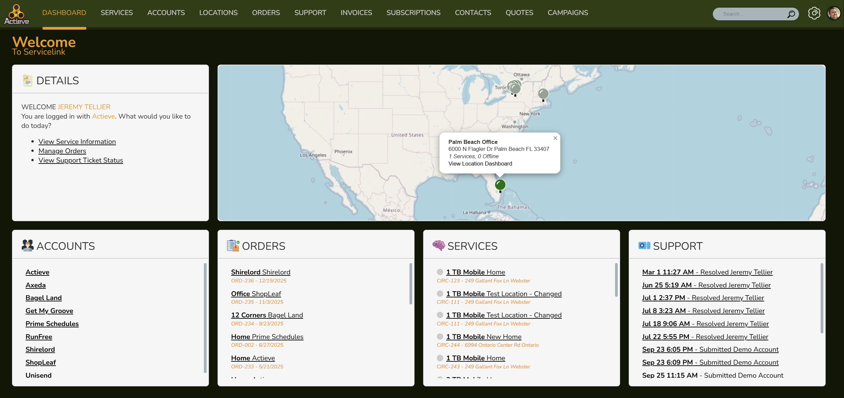Open the Get My Groove account
Screen dimensions: 844x398
[49, 311]
